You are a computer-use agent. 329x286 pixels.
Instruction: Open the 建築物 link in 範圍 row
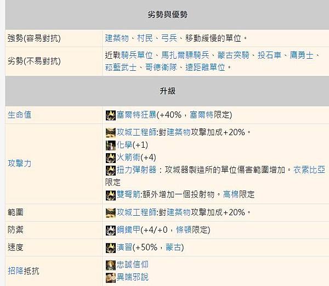coord(179,212)
